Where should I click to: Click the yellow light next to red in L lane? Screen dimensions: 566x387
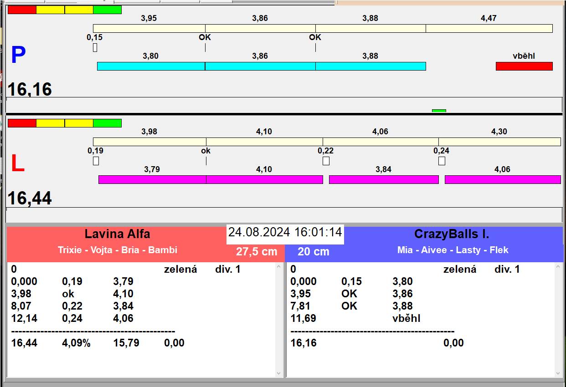point(50,123)
